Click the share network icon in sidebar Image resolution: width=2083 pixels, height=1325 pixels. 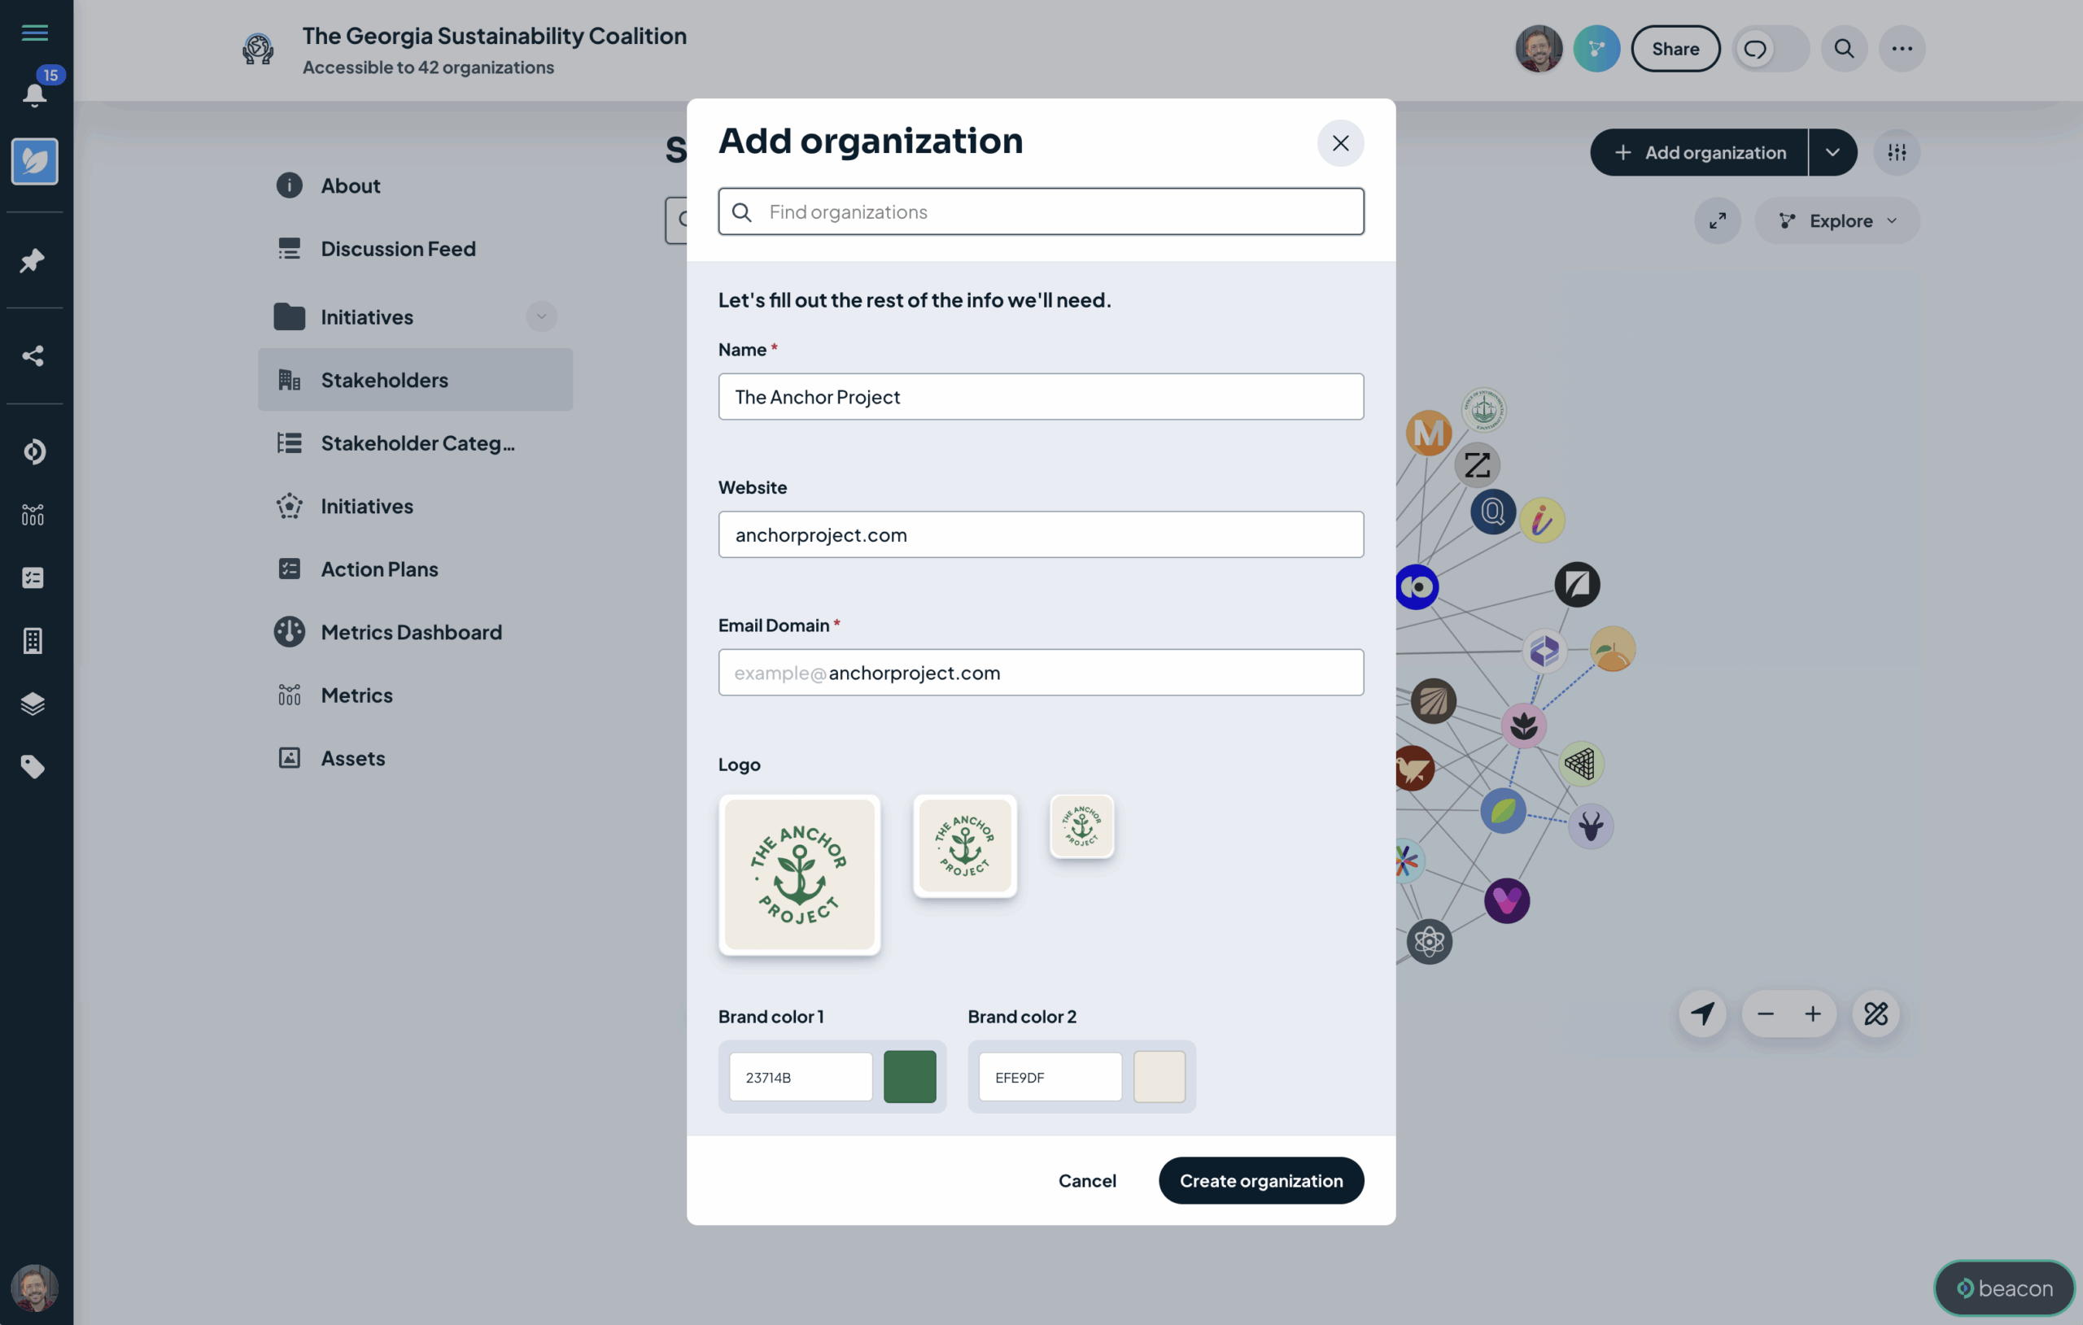[x=33, y=356]
